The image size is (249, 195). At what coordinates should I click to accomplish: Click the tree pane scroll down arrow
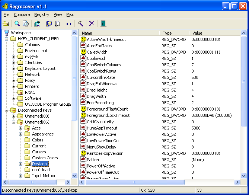point(74,176)
